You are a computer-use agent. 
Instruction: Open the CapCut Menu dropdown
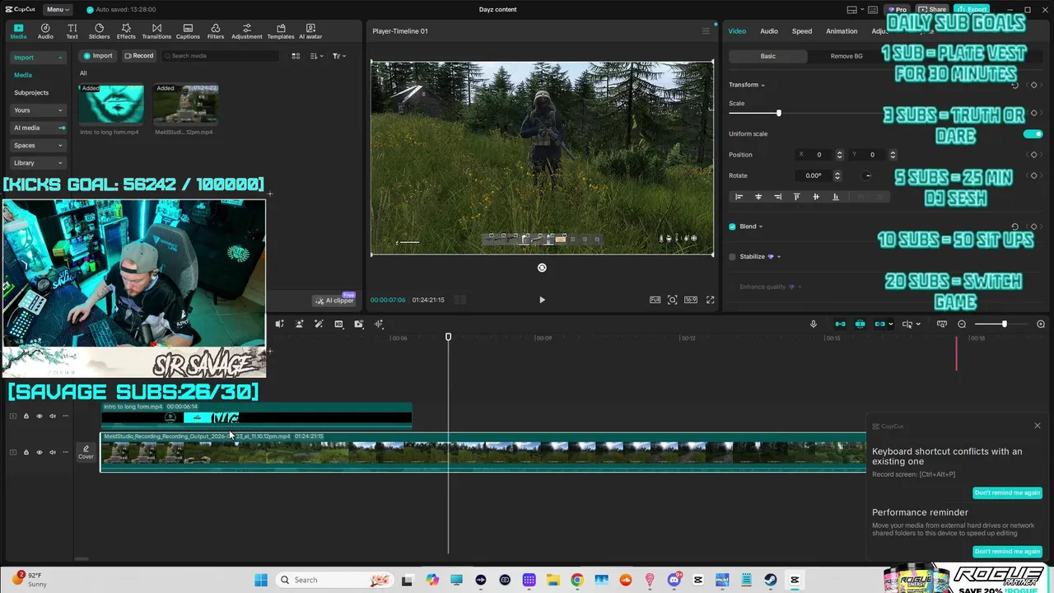57,10
